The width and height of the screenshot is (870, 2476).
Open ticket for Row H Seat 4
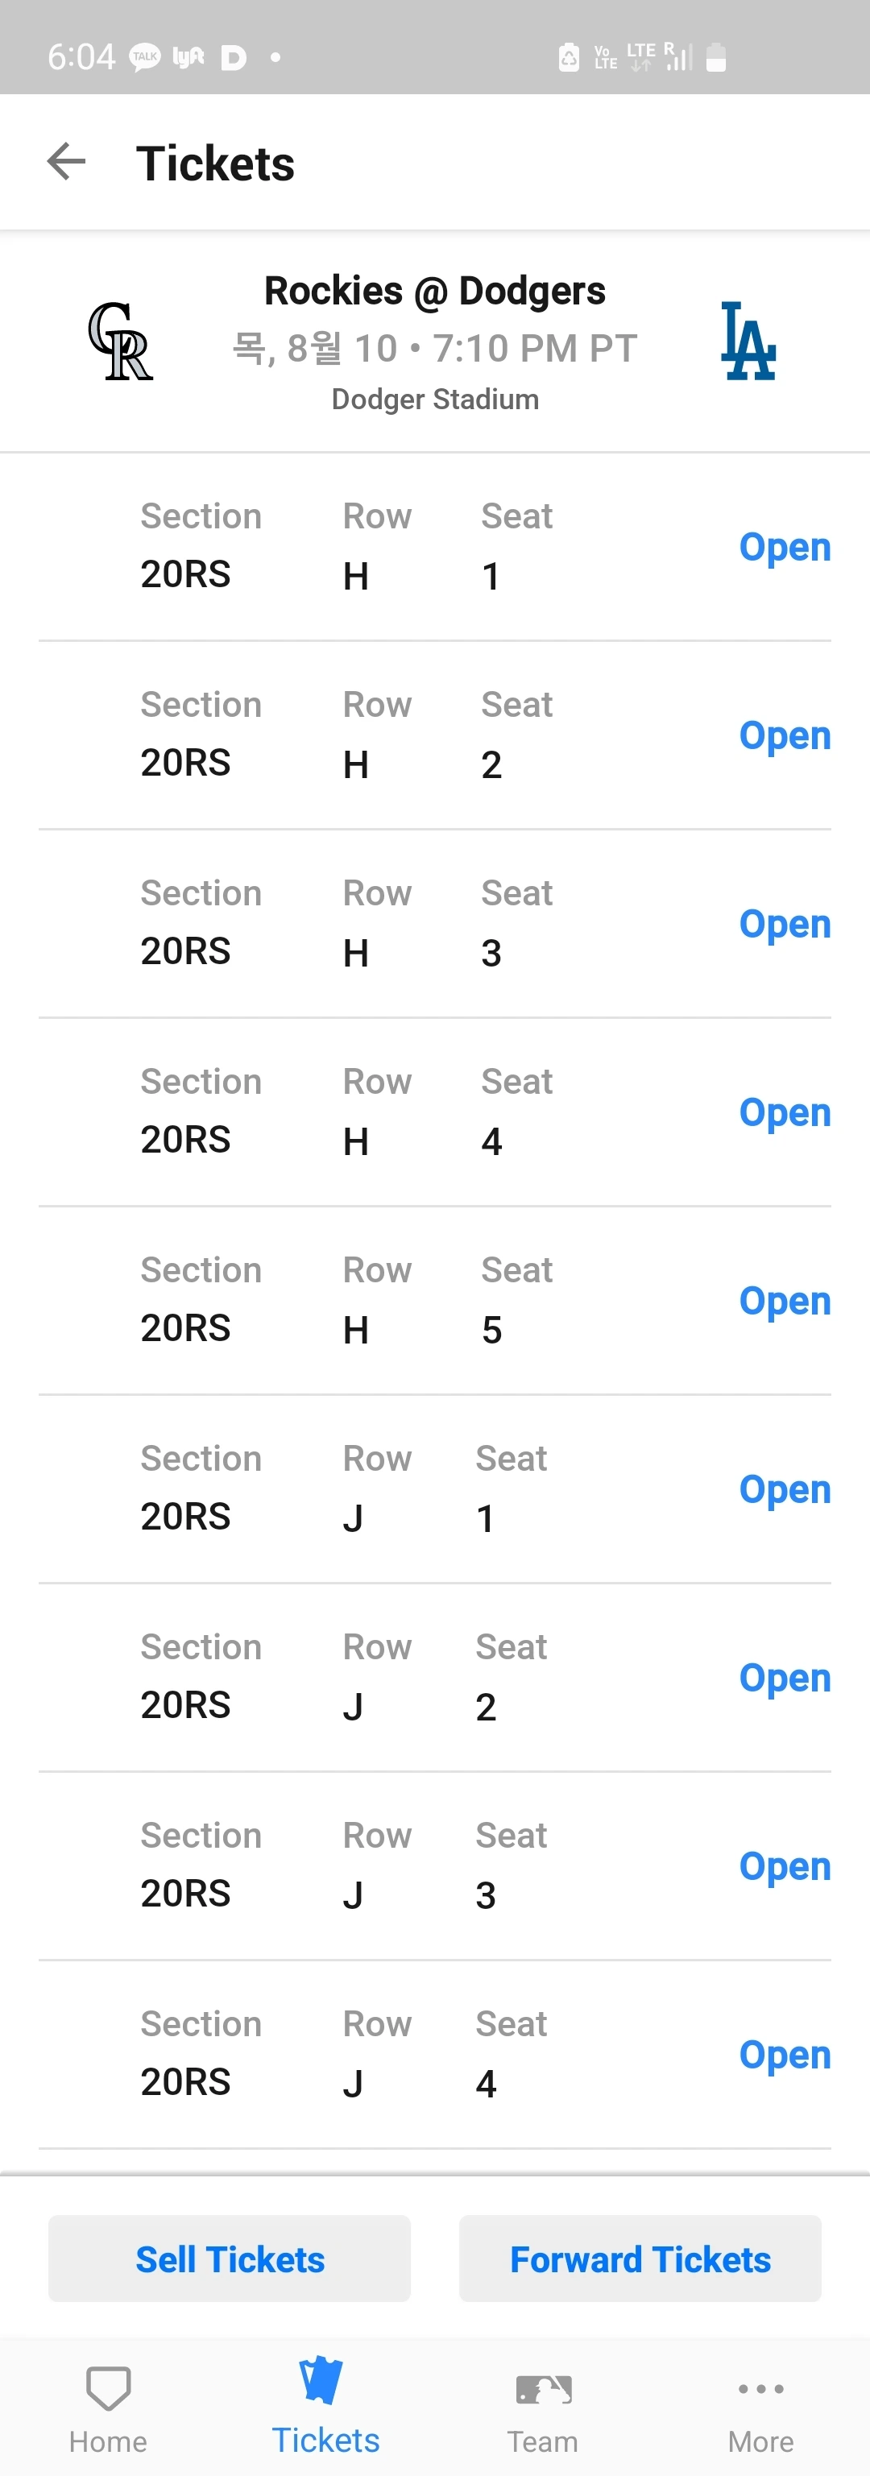click(x=785, y=1112)
